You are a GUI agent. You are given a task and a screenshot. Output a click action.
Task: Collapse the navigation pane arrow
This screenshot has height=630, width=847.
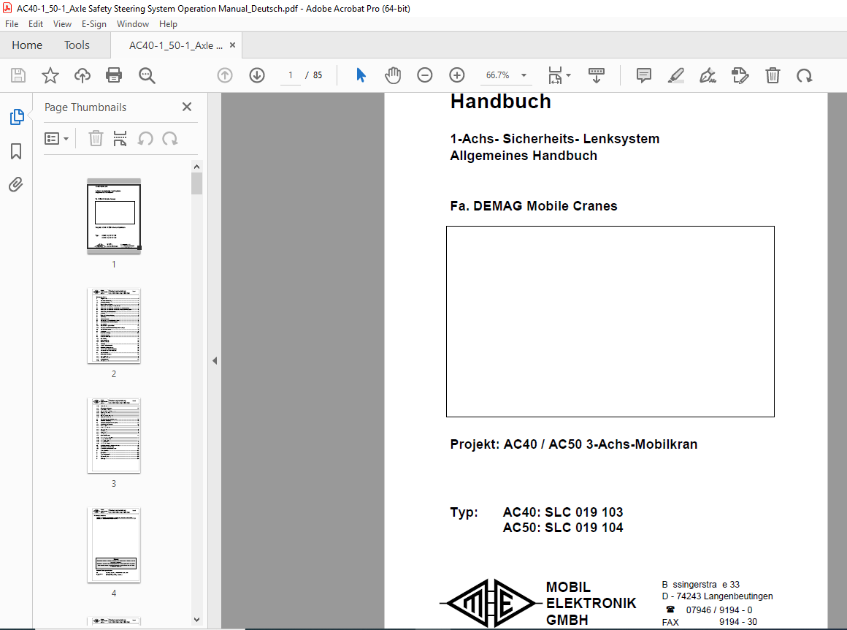click(215, 360)
